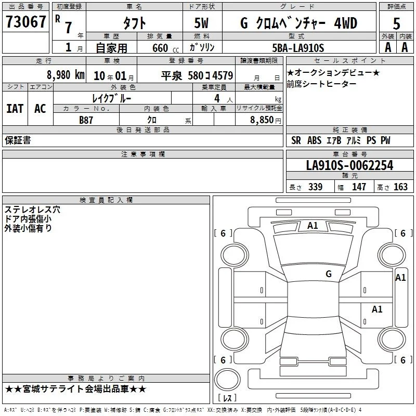Select the 宮城サテライト会場出品車 notice
Screen dimensions: 416x416
(x=75, y=389)
